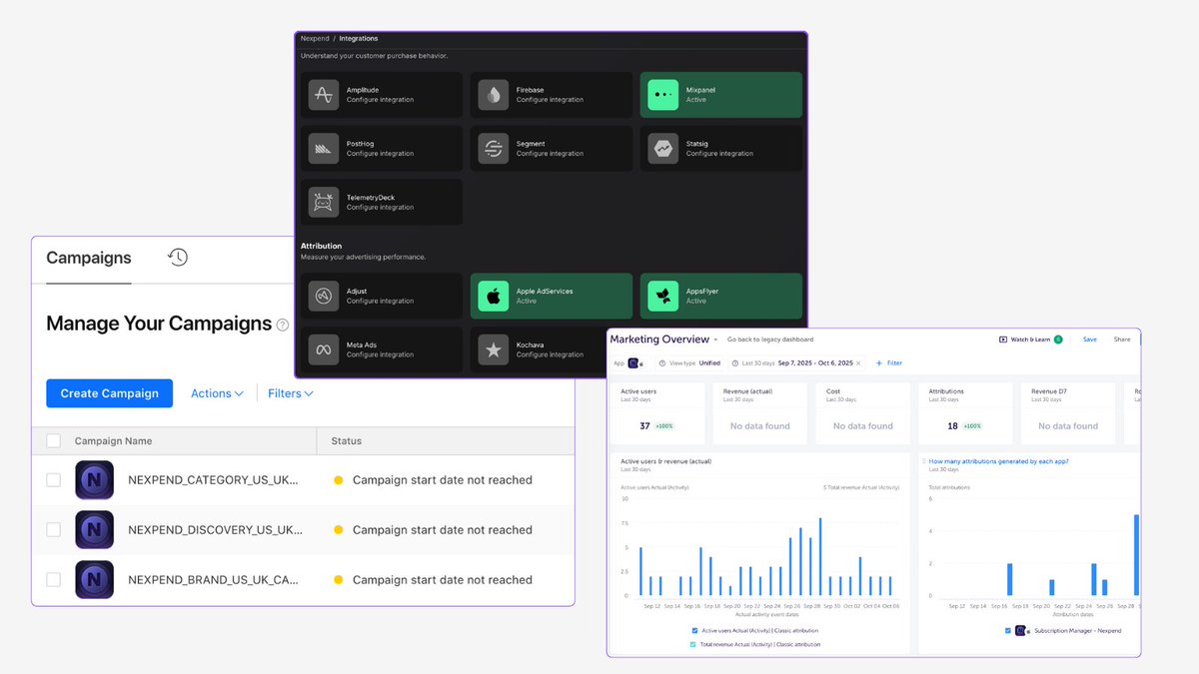Open the Attributions metric card
Screen dimensions: 1199x674
click(x=966, y=413)
